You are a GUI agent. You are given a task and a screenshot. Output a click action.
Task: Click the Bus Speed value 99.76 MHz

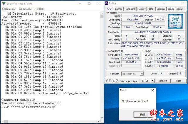[x=131, y=62]
